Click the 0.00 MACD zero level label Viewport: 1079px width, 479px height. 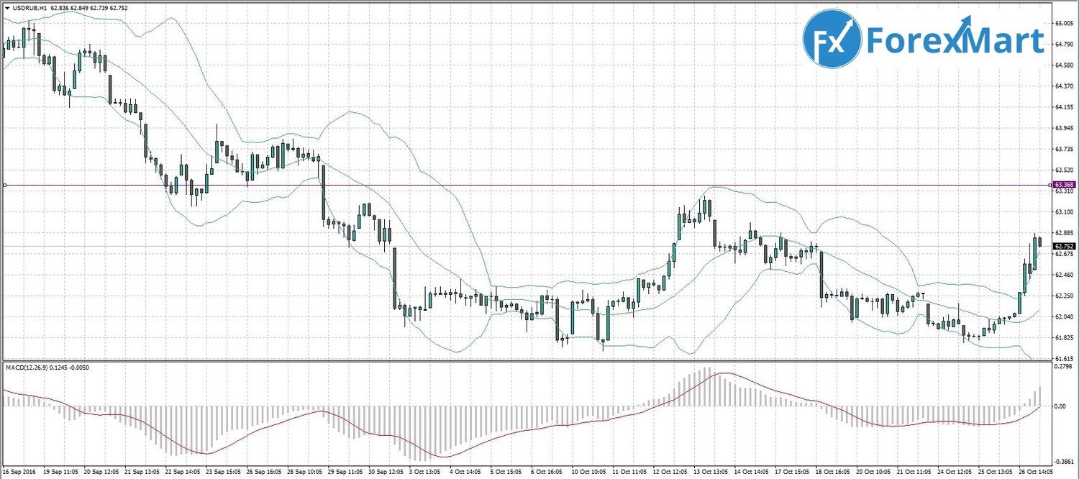[1060, 406]
